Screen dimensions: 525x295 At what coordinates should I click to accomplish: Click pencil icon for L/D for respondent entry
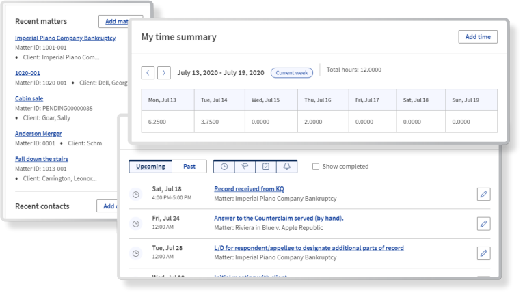483,253
